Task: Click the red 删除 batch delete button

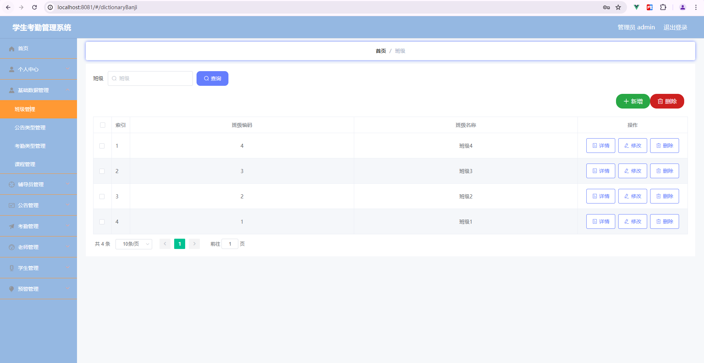Action: tap(667, 101)
